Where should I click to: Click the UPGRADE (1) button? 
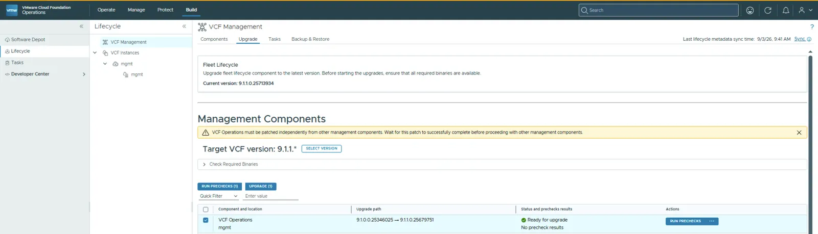(x=261, y=187)
